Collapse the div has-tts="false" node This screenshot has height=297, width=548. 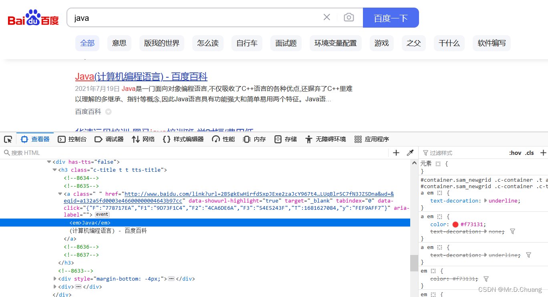click(x=49, y=162)
